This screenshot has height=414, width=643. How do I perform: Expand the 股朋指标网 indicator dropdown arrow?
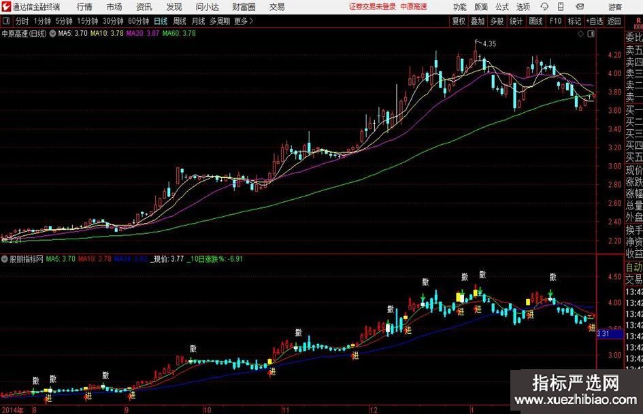pos(5,259)
